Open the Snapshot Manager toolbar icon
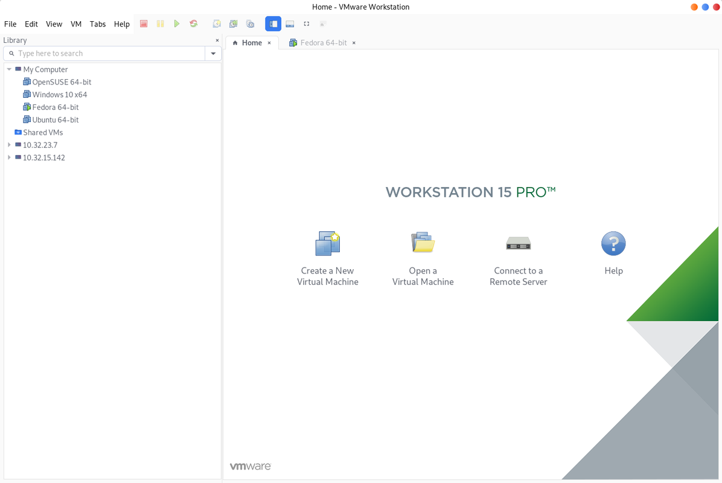 [x=250, y=24]
